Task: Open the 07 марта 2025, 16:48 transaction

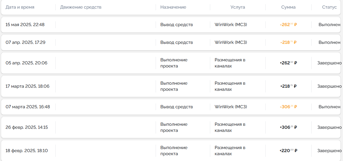Action: [28, 107]
